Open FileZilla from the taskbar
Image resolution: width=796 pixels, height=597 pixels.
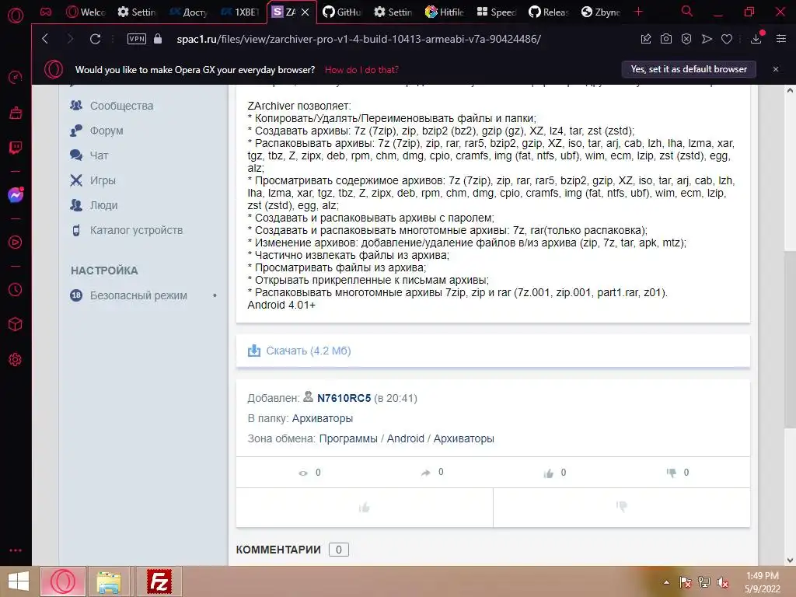[159, 581]
